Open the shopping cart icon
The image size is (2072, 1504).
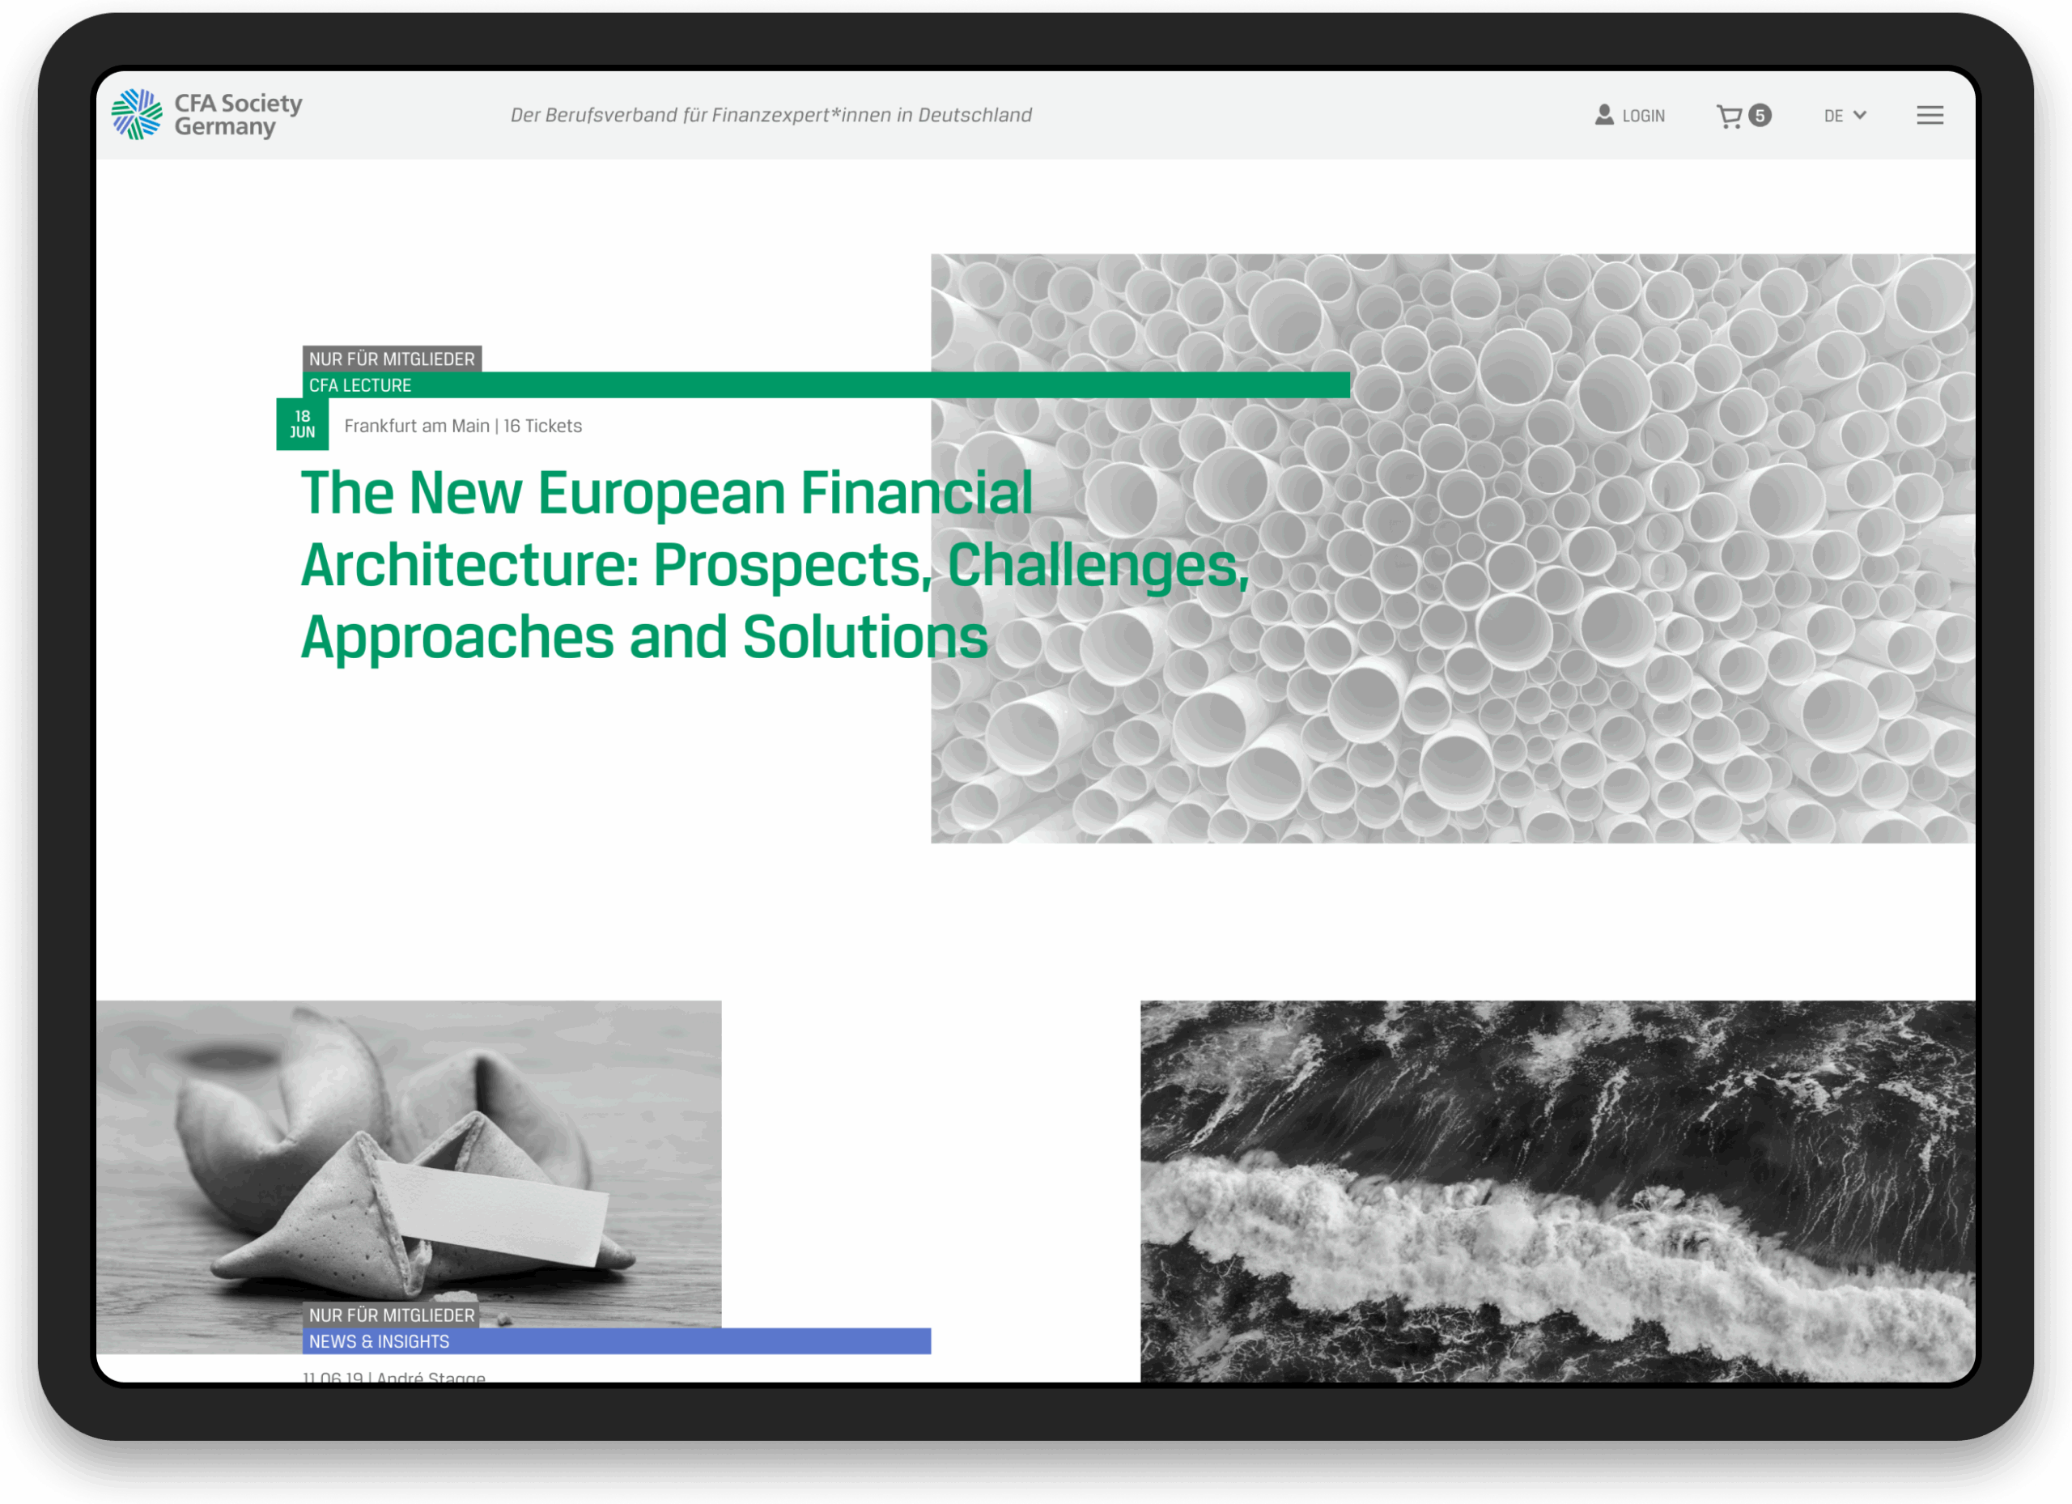pos(1729,116)
